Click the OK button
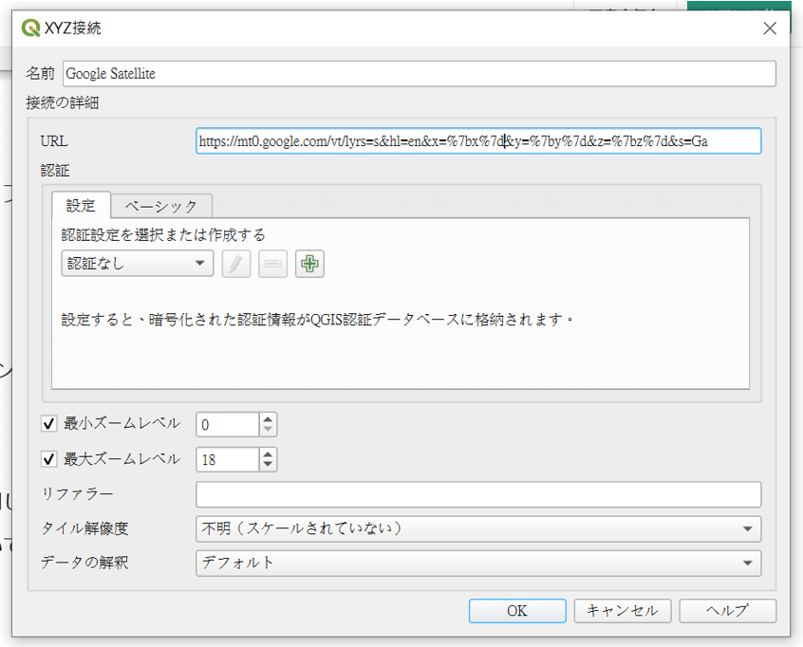This screenshot has width=803, height=647. click(x=517, y=611)
